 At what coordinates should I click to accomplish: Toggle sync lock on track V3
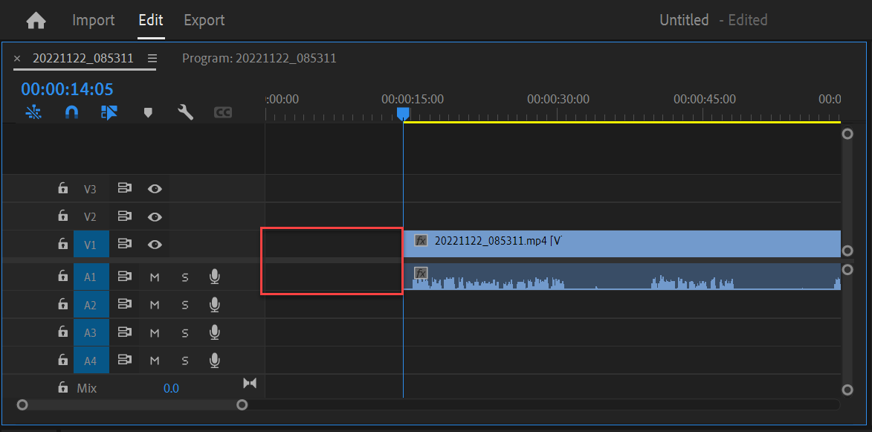point(124,188)
